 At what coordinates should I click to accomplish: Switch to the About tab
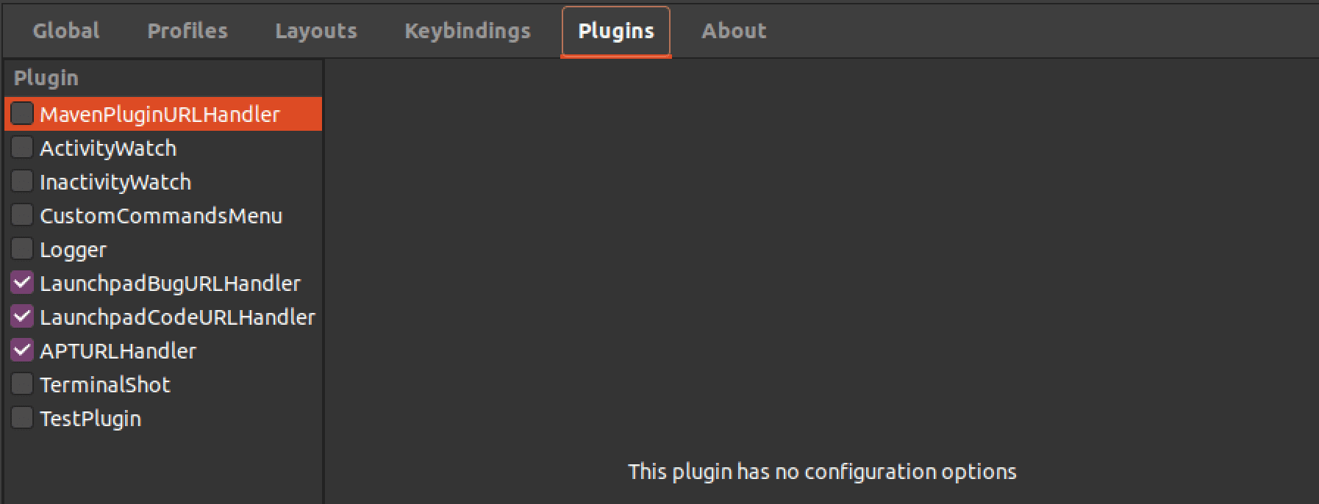point(734,31)
